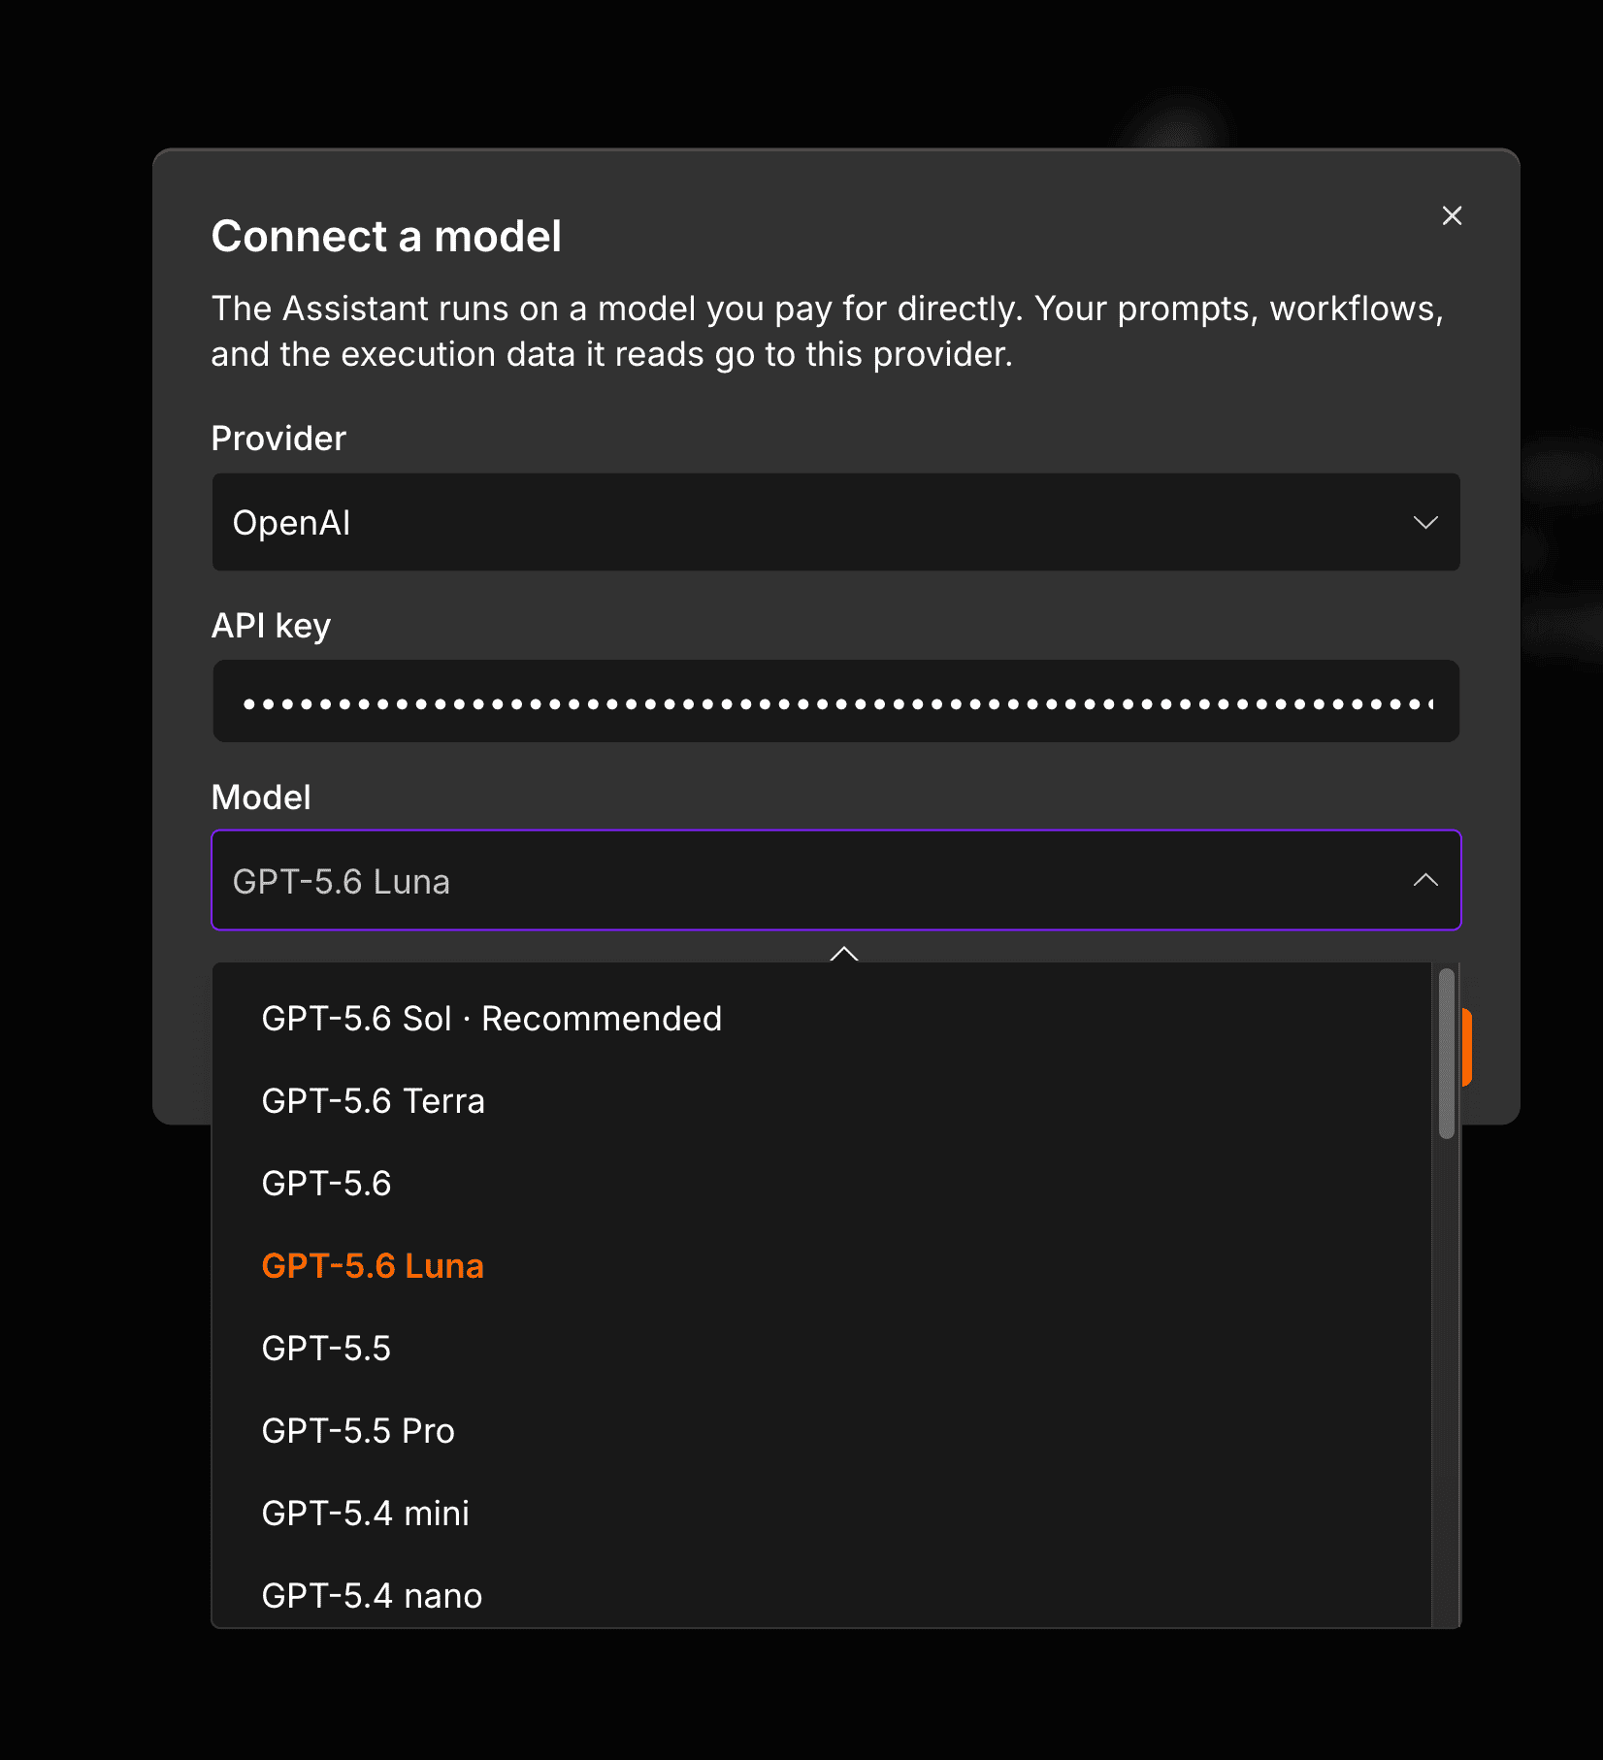Image resolution: width=1603 pixels, height=1760 pixels.
Task: Focus the API key input field
Action: [836, 701]
